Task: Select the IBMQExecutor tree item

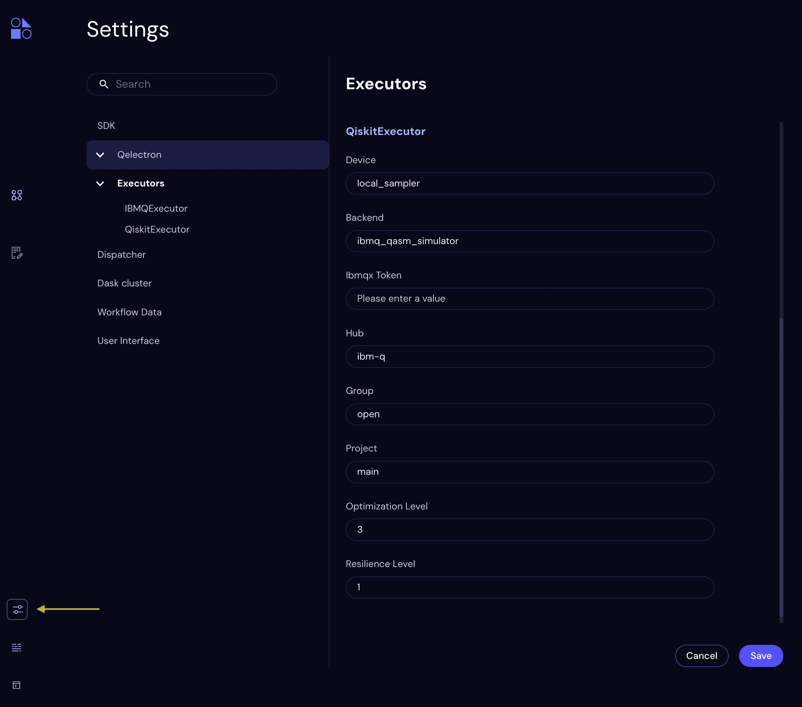Action: click(156, 209)
